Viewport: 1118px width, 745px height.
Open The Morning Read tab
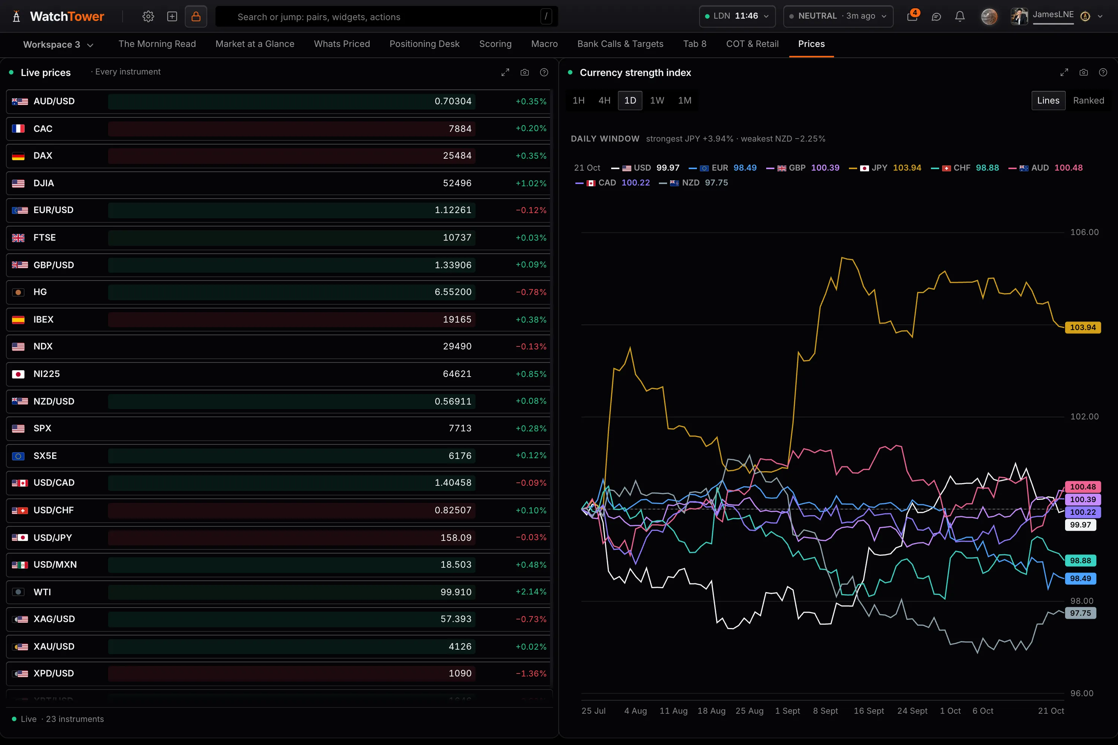pyautogui.click(x=157, y=44)
